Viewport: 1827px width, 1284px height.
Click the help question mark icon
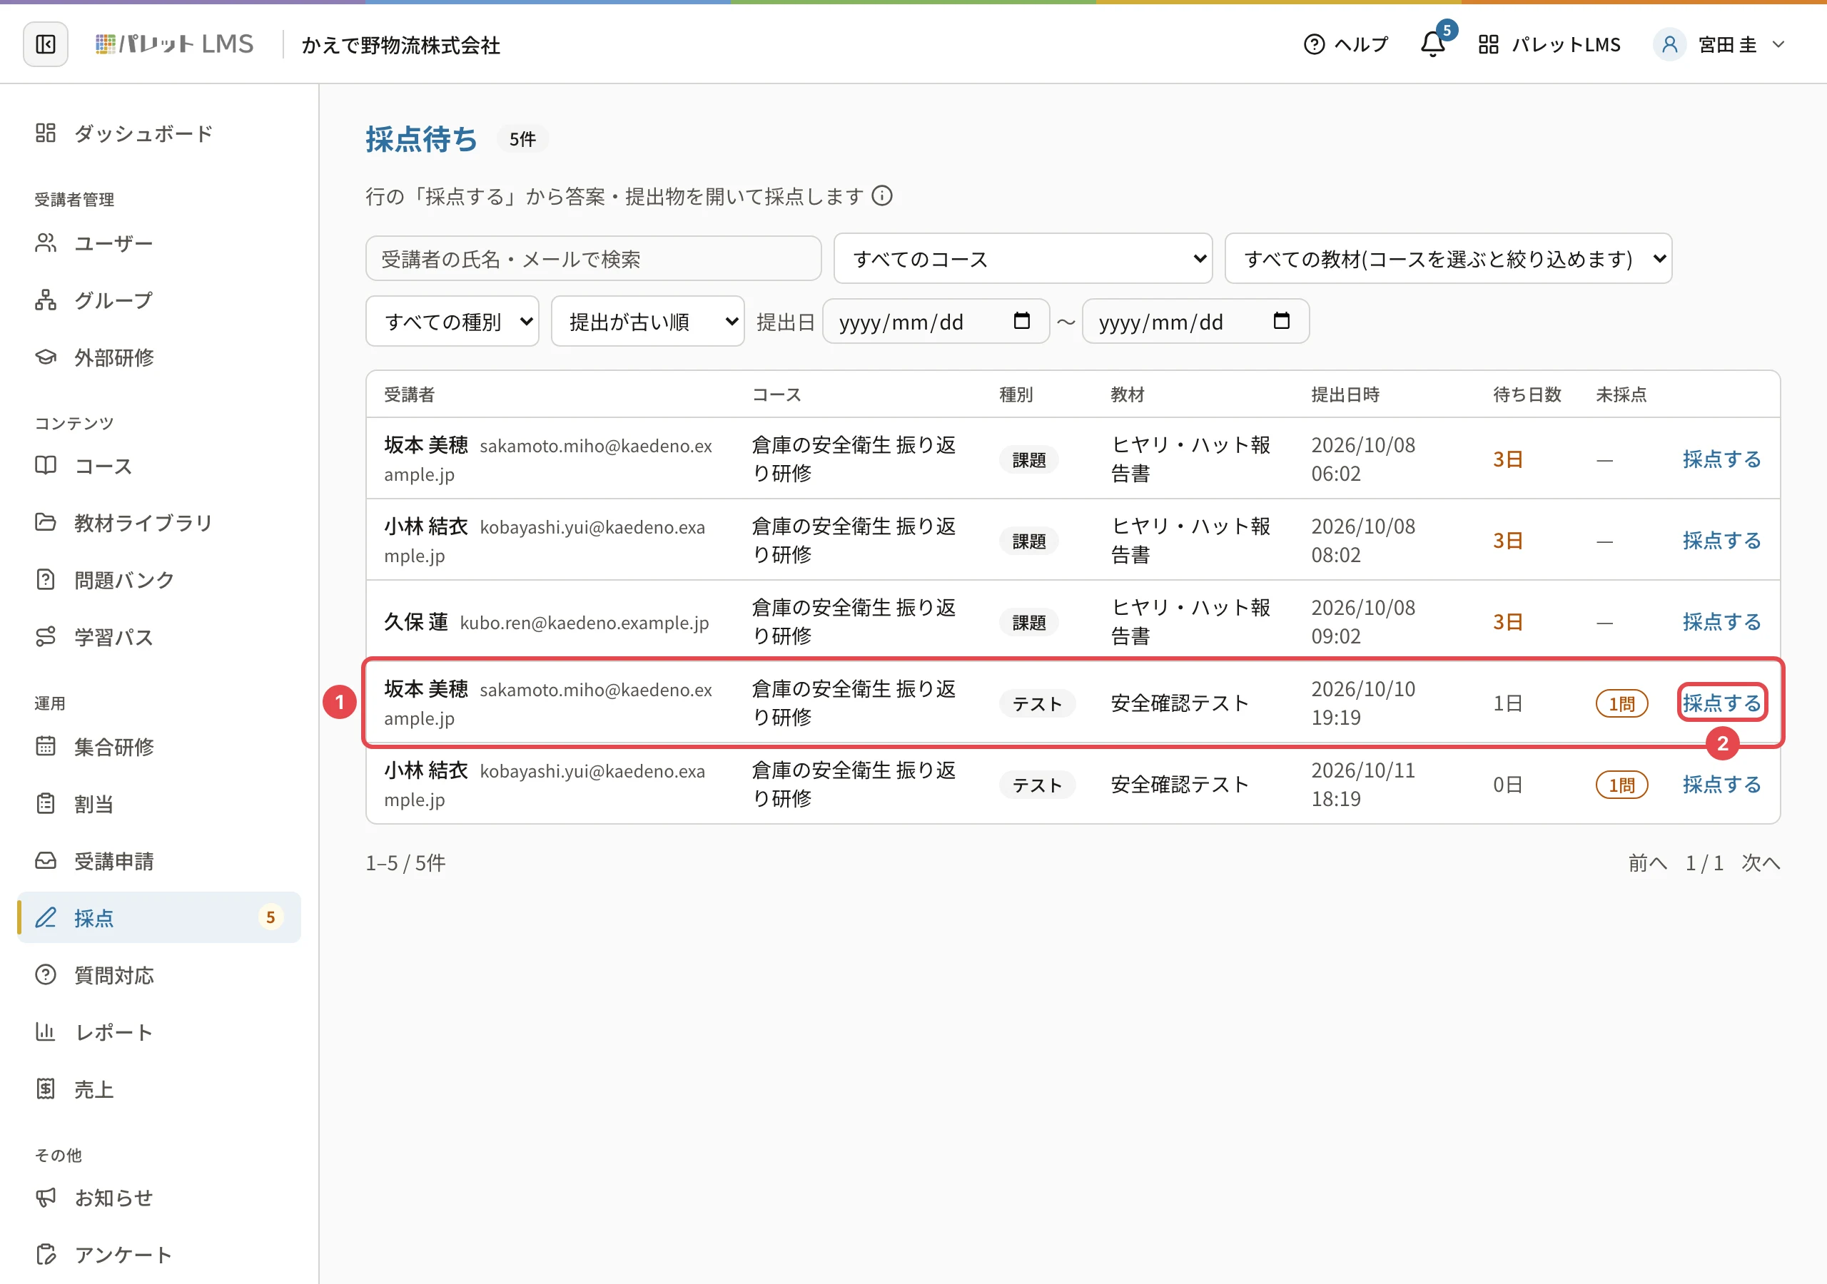tap(1314, 44)
